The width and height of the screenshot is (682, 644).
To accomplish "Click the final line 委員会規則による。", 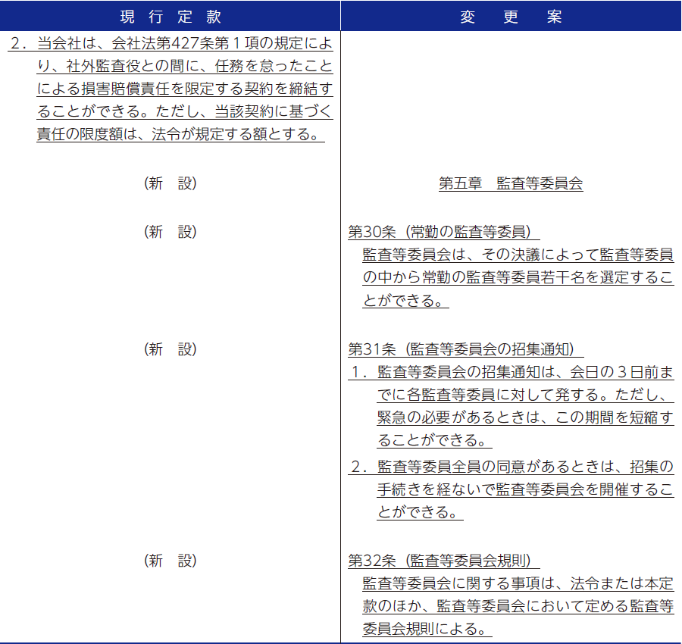I will tap(423, 630).
